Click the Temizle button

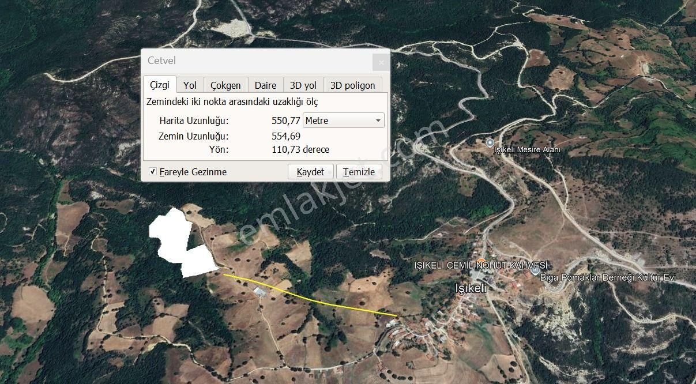click(359, 172)
